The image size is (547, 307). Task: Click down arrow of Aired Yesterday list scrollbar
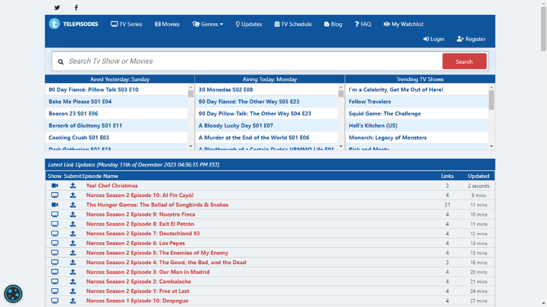click(x=190, y=146)
